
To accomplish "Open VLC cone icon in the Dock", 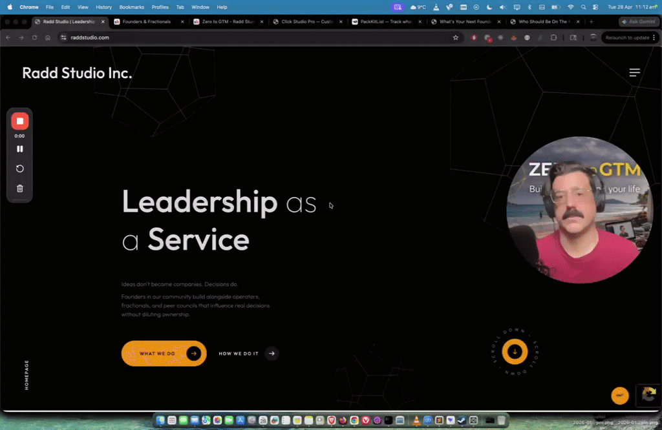I will [x=416, y=420].
